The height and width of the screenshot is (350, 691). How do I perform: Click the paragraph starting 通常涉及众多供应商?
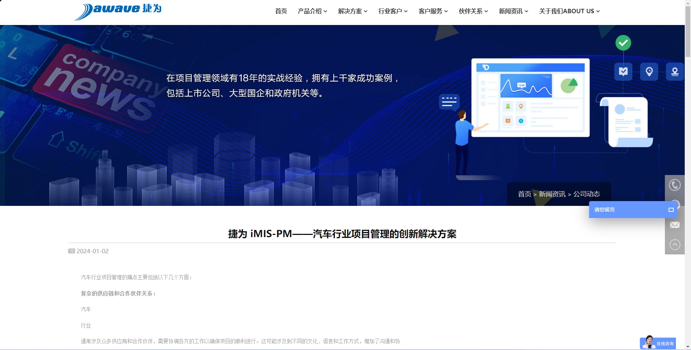point(240,341)
